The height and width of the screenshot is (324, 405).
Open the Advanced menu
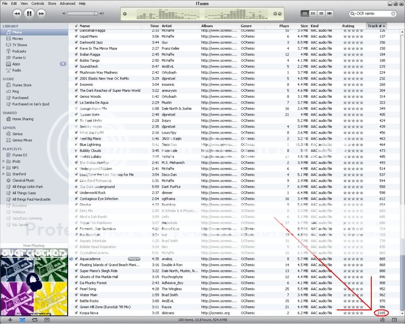pos(67,3)
